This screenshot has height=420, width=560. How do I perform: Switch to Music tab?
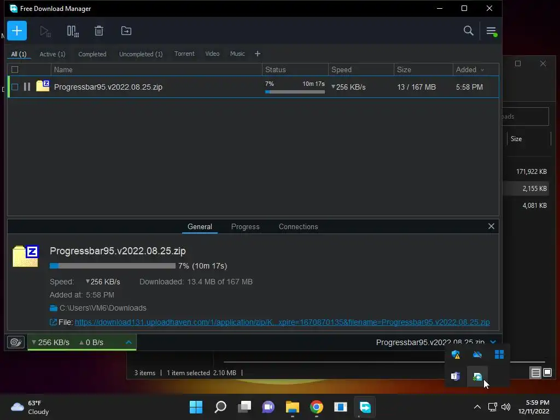237,54
